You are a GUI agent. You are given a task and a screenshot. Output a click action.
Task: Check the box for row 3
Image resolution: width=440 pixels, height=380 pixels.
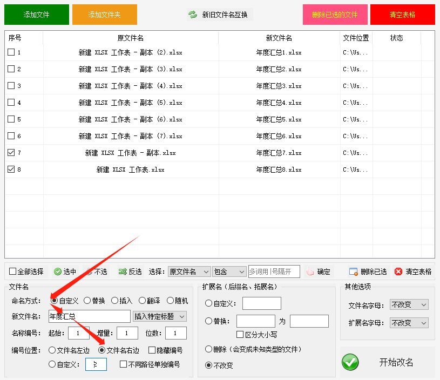[x=11, y=86]
